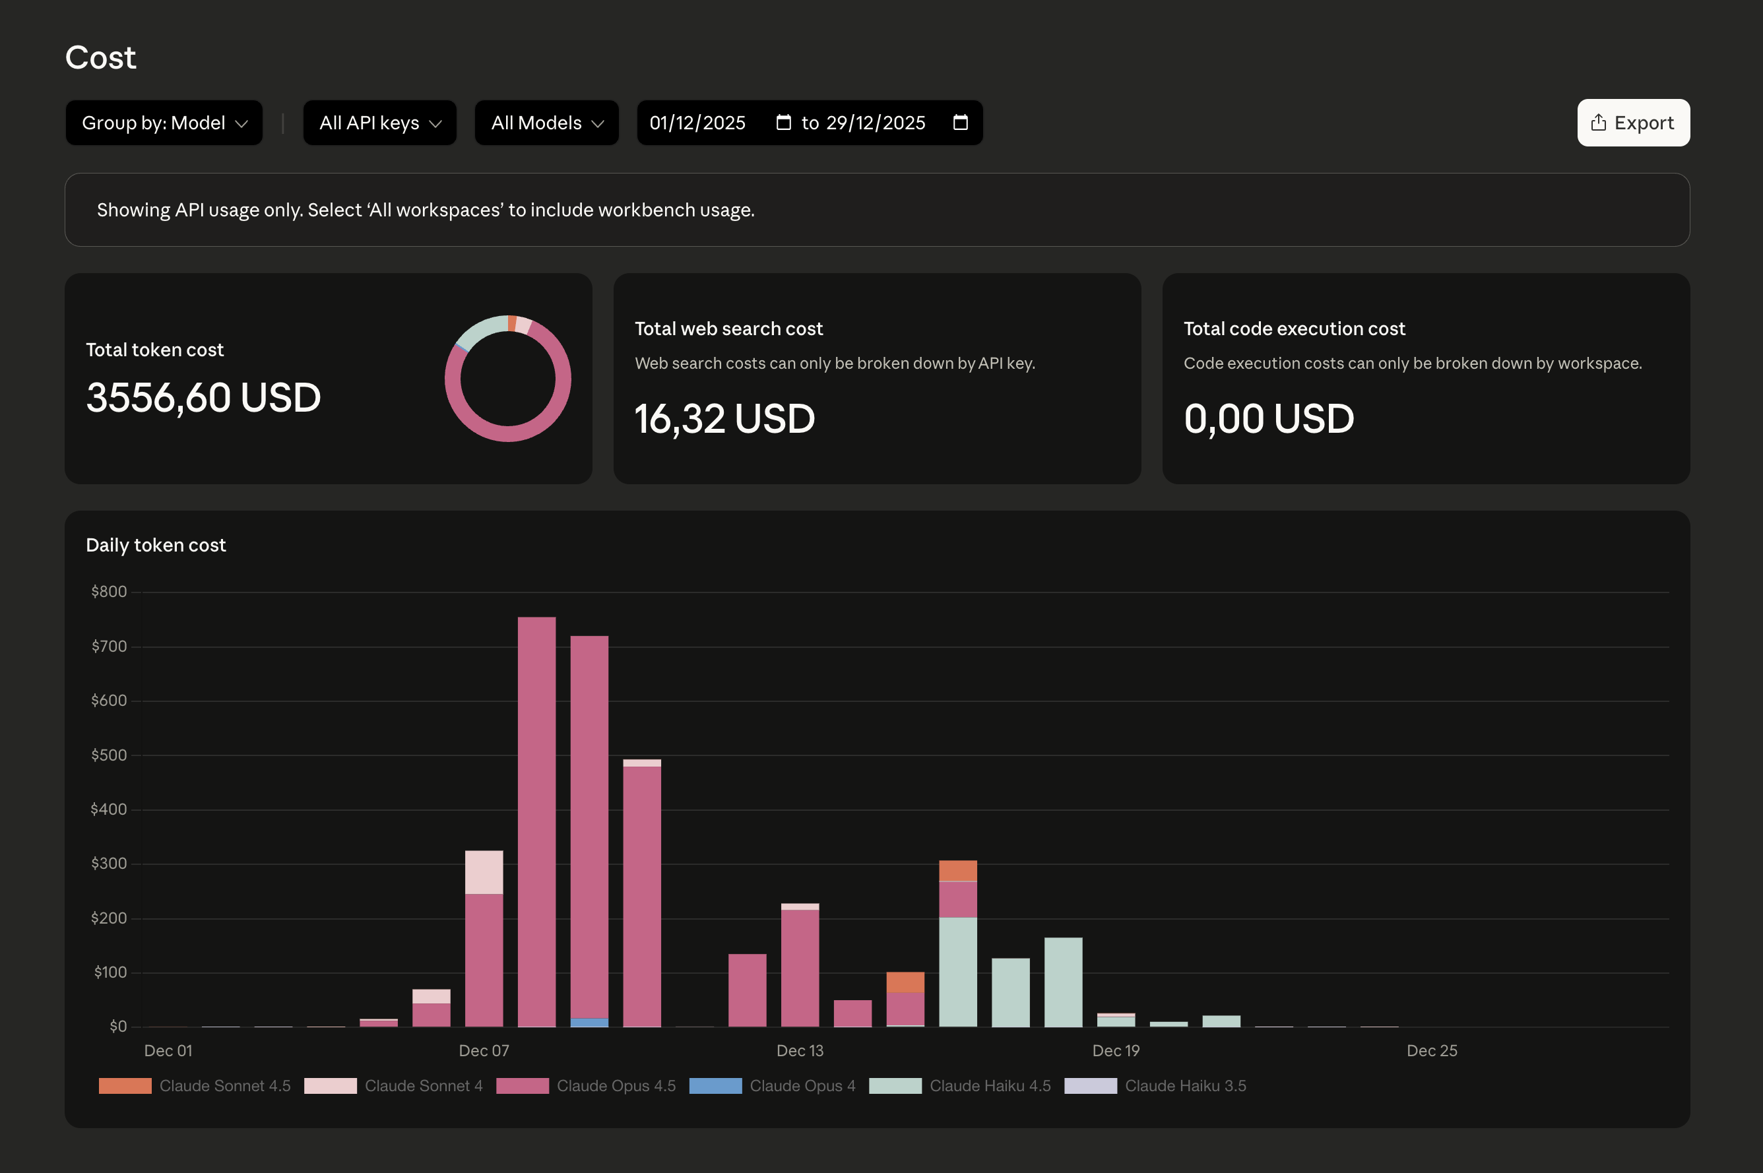Click the Total web search cost card
The image size is (1763, 1173).
point(877,379)
